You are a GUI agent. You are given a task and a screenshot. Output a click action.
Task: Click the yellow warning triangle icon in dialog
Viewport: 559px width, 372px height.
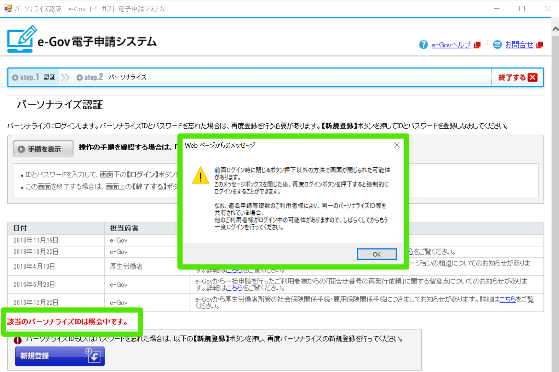click(x=200, y=175)
